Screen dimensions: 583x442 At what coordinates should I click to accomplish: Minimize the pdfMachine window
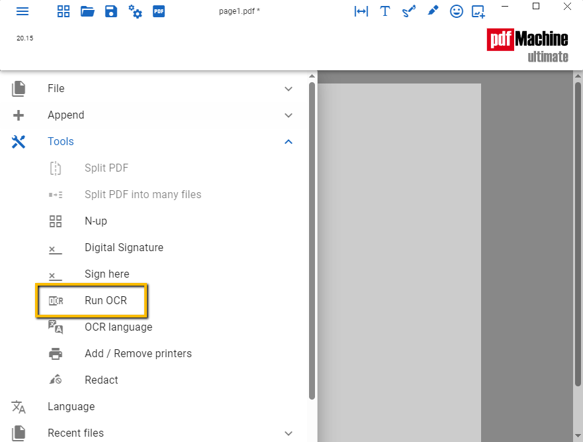[x=504, y=6]
